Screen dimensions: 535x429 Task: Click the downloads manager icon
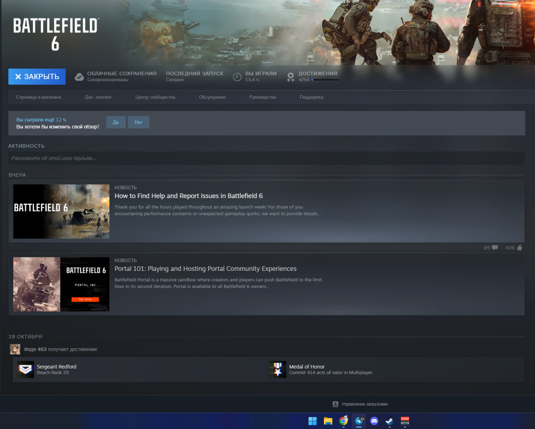click(x=335, y=404)
